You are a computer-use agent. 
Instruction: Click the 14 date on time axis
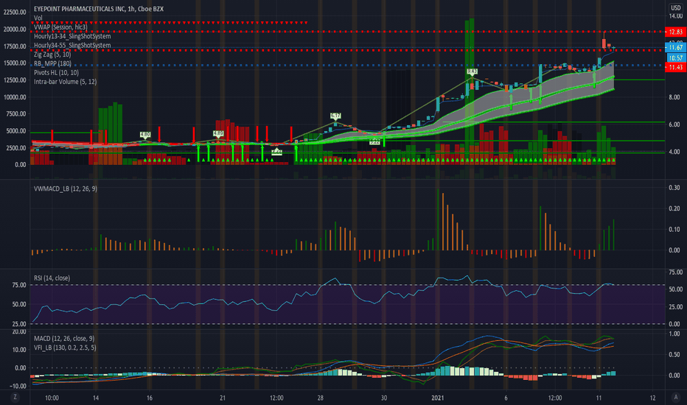96,398
